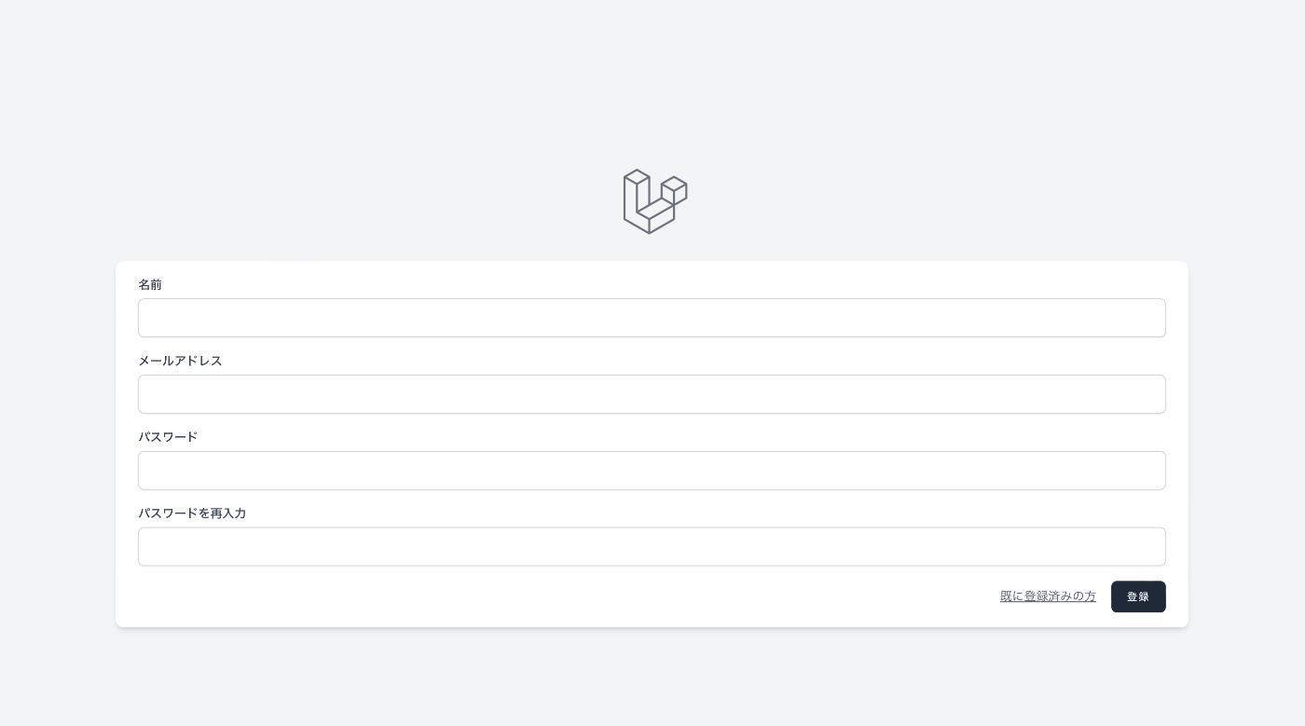Screen dimensions: 1305x726
Task: Click the パスワードを再入力 label
Action: tap(192, 514)
